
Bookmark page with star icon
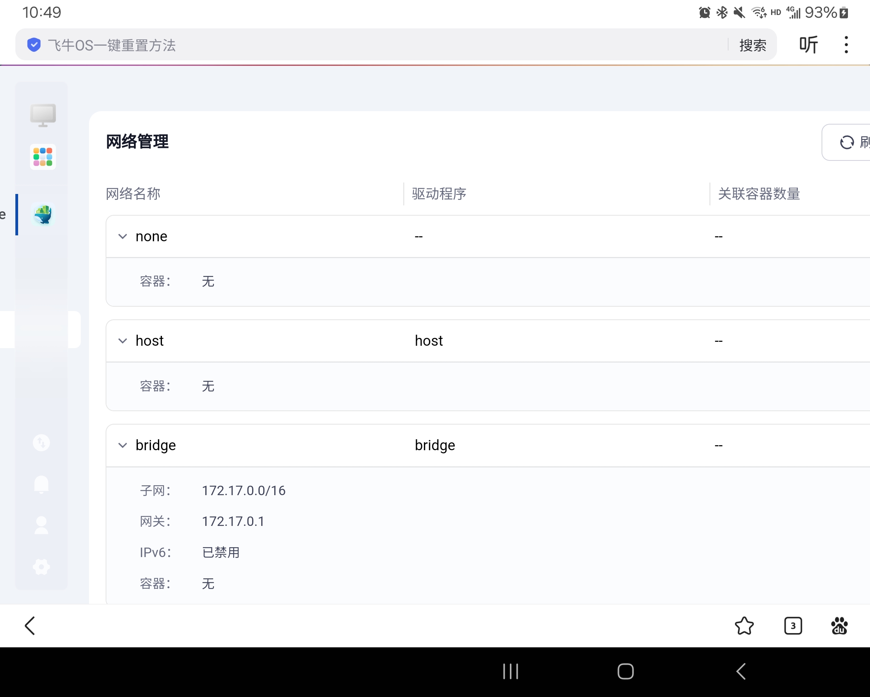coord(744,626)
